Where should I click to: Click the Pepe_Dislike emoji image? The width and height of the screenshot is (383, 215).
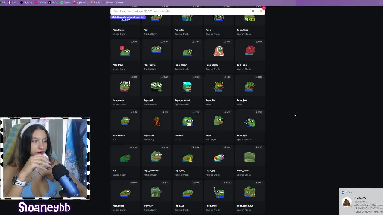coord(125,121)
